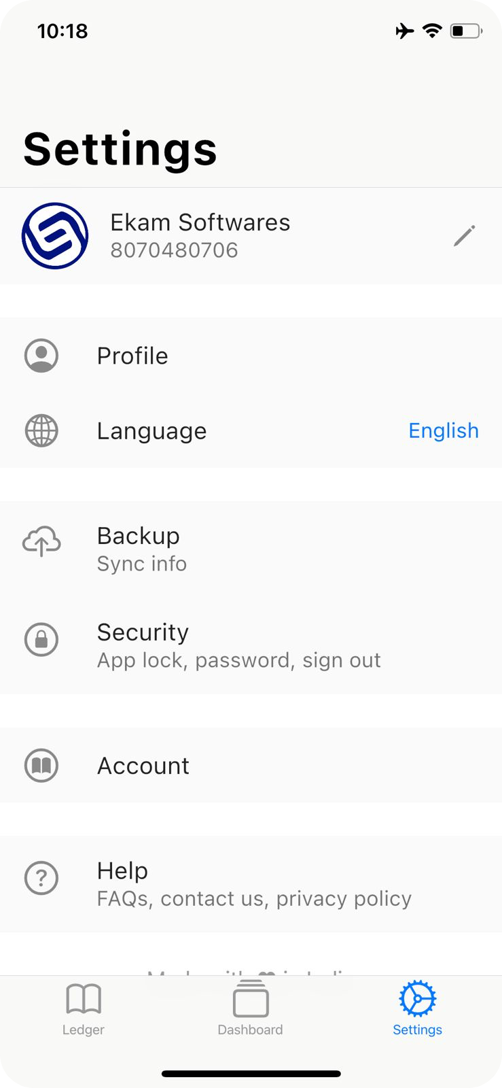Image resolution: width=502 pixels, height=1088 pixels.
Task: Open the Language menu row
Action: click(x=151, y=431)
